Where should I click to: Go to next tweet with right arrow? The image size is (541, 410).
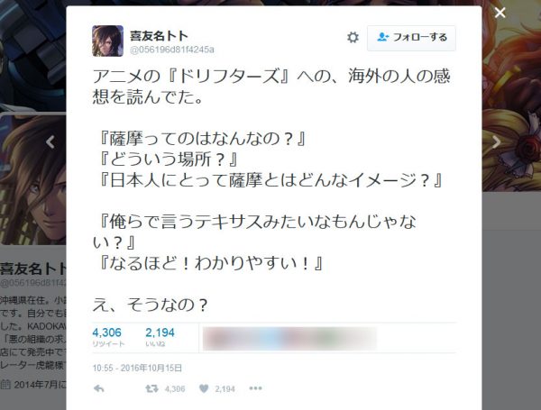pyautogui.click(x=496, y=141)
